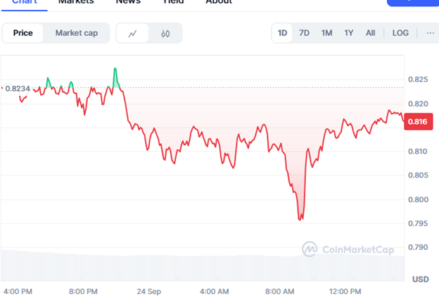
Task: Open the more options ellipsis menu
Action: click(430, 33)
